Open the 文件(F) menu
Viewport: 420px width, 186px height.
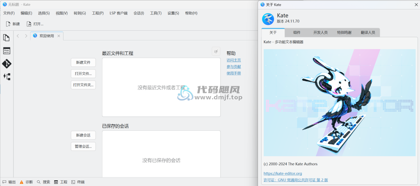(x=9, y=13)
